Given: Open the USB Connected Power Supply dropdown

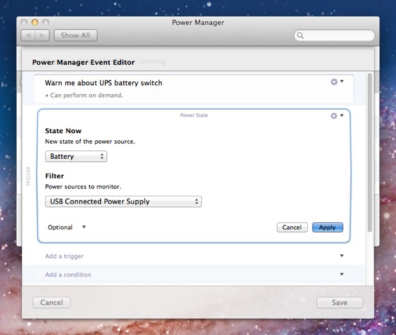Looking at the screenshot, I should click(x=123, y=202).
